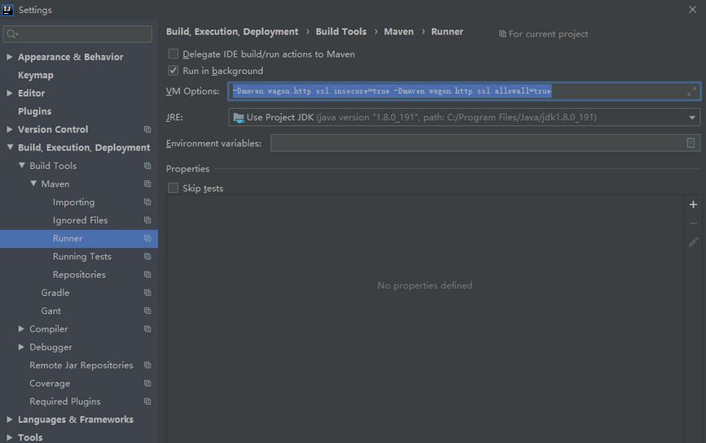
Task: Open Keymap settings
Action: point(36,75)
